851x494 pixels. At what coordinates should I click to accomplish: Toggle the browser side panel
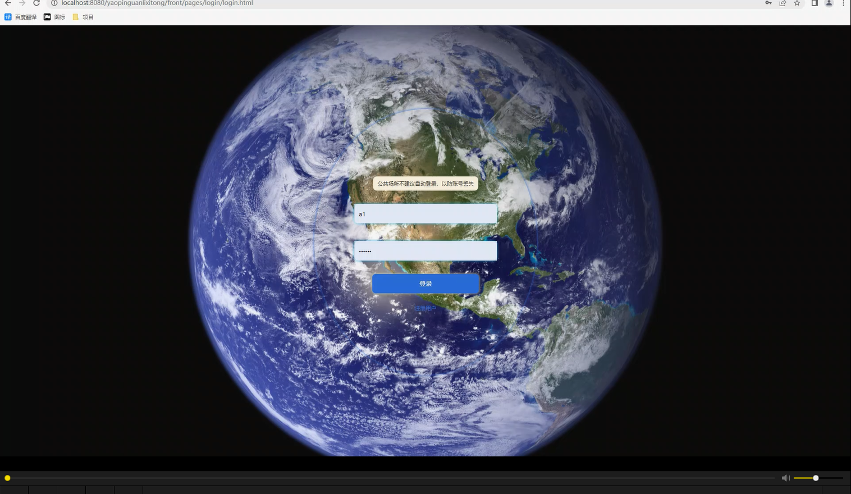[x=815, y=3]
